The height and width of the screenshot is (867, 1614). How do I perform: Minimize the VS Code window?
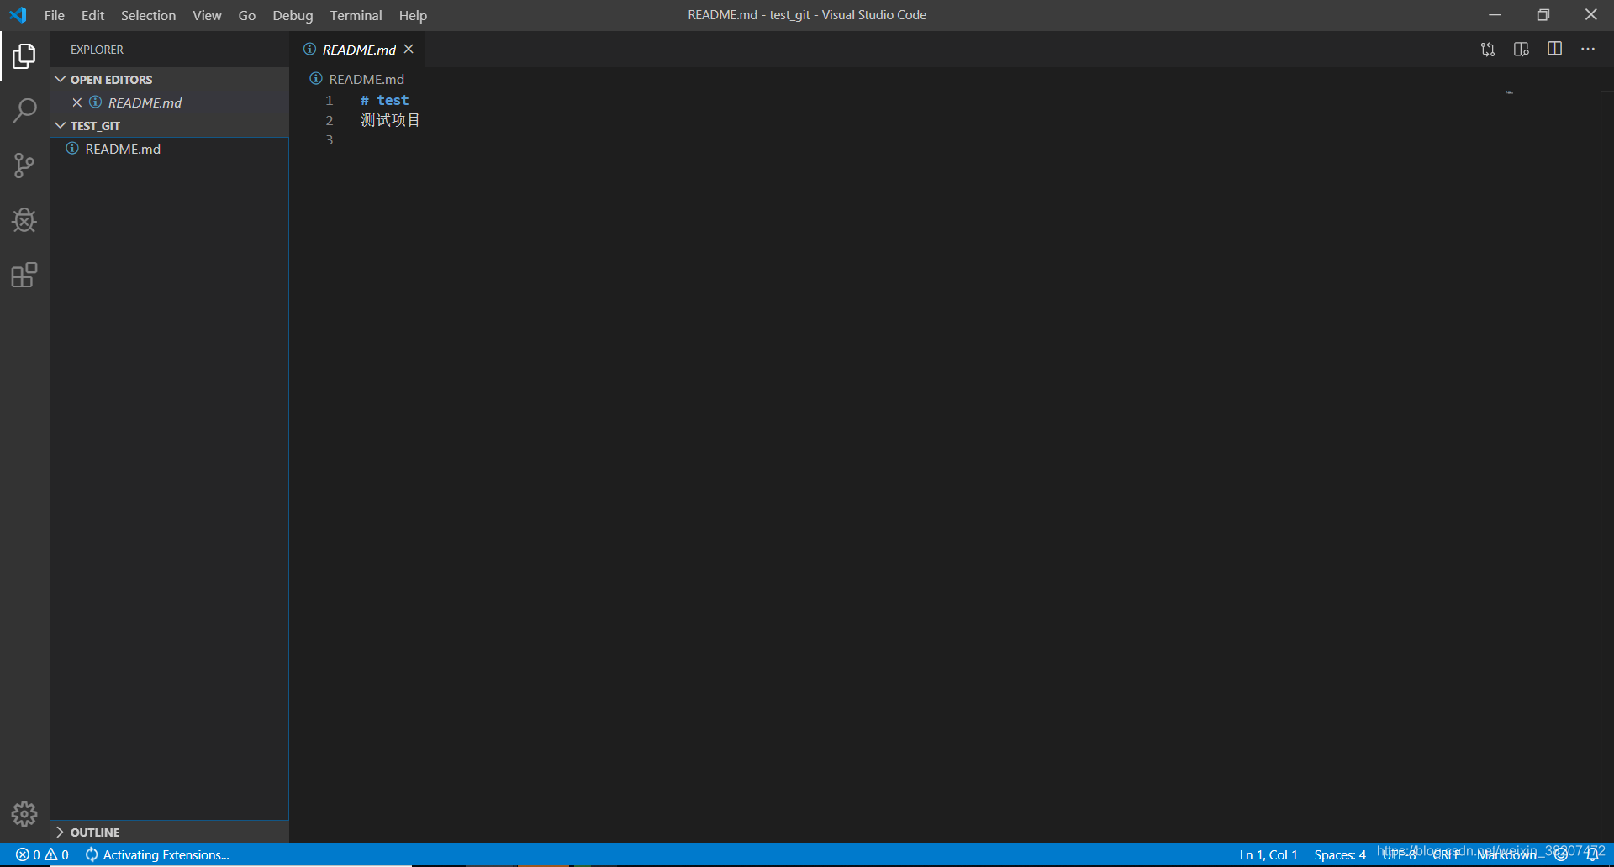point(1495,15)
